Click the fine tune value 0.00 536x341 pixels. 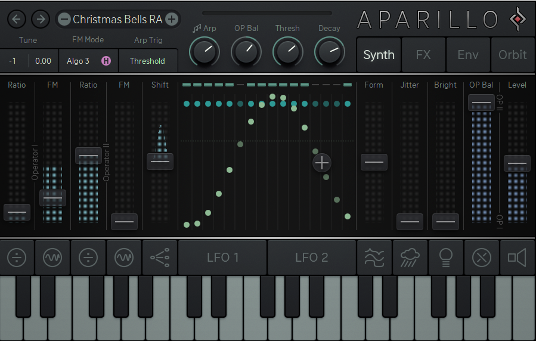pyautogui.click(x=43, y=61)
